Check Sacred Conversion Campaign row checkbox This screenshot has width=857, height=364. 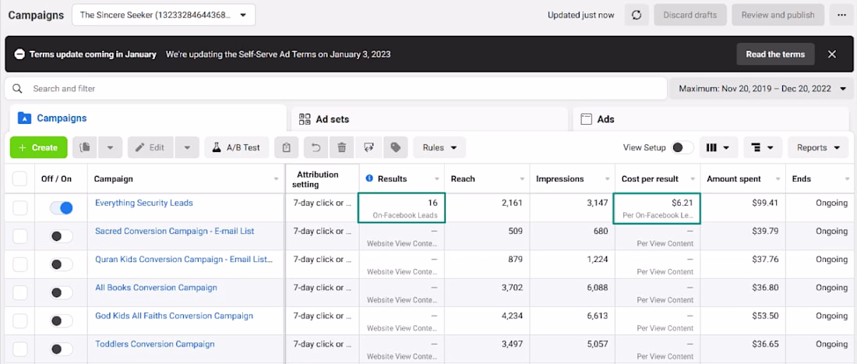coord(19,236)
